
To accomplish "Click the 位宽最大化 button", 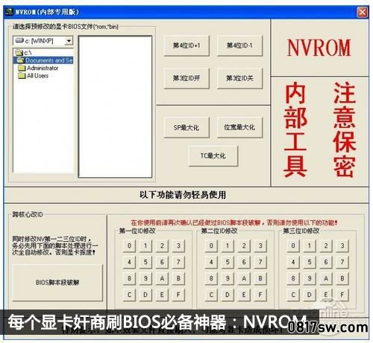I will (x=239, y=127).
